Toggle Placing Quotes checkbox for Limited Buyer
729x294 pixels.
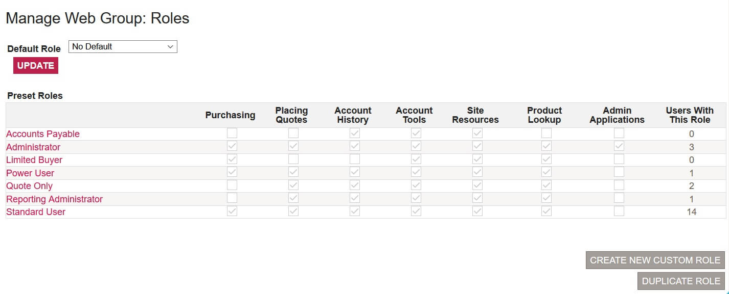click(x=293, y=159)
